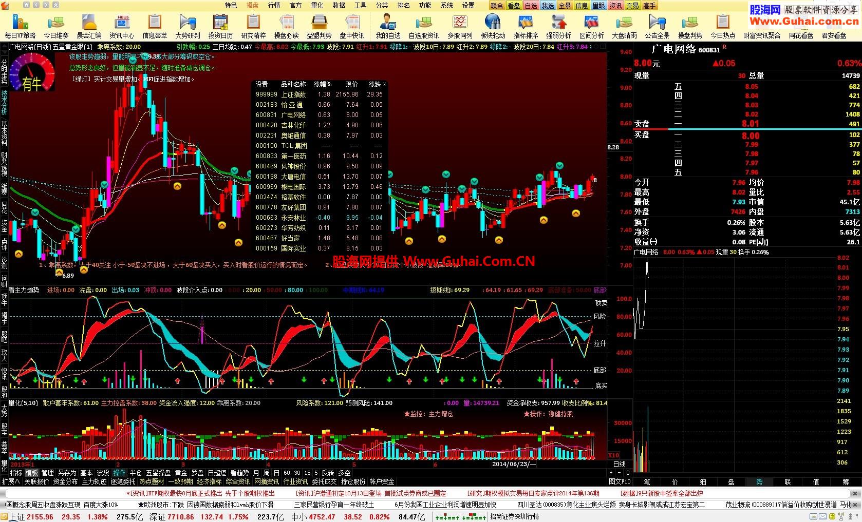Open the 多股同列 toolbar icon
Viewport: 862px width, 522px height.
(x=460, y=26)
